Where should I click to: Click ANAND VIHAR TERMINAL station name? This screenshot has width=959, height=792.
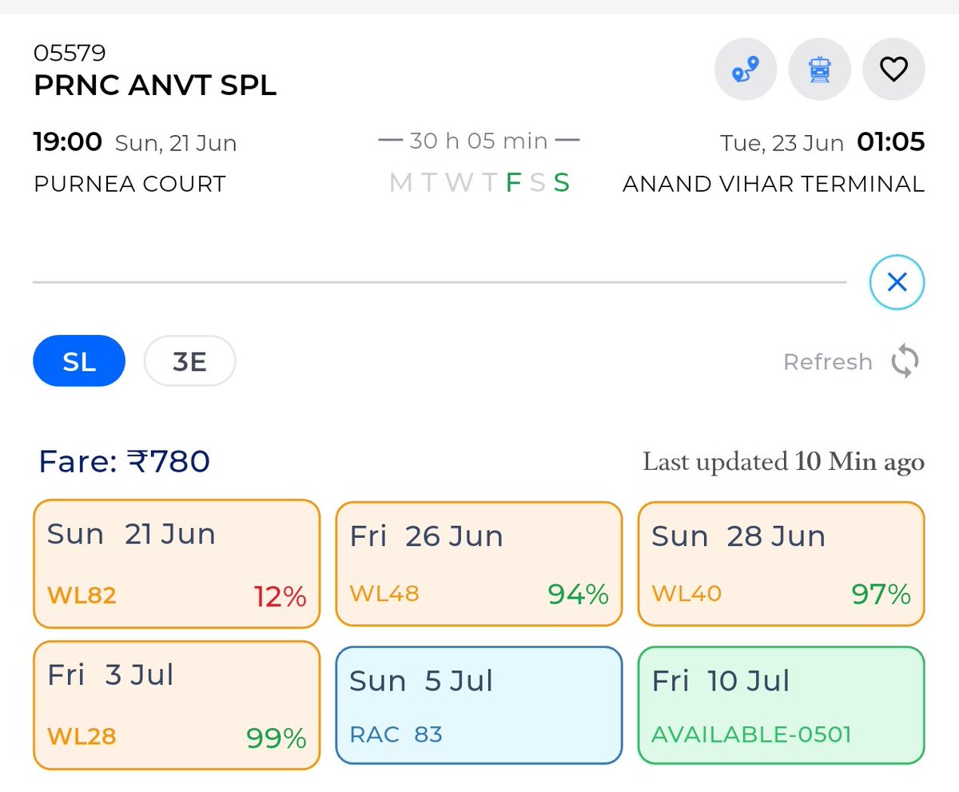(774, 184)
